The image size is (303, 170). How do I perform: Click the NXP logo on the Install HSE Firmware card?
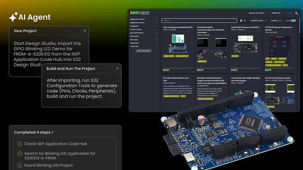[234, 70]
